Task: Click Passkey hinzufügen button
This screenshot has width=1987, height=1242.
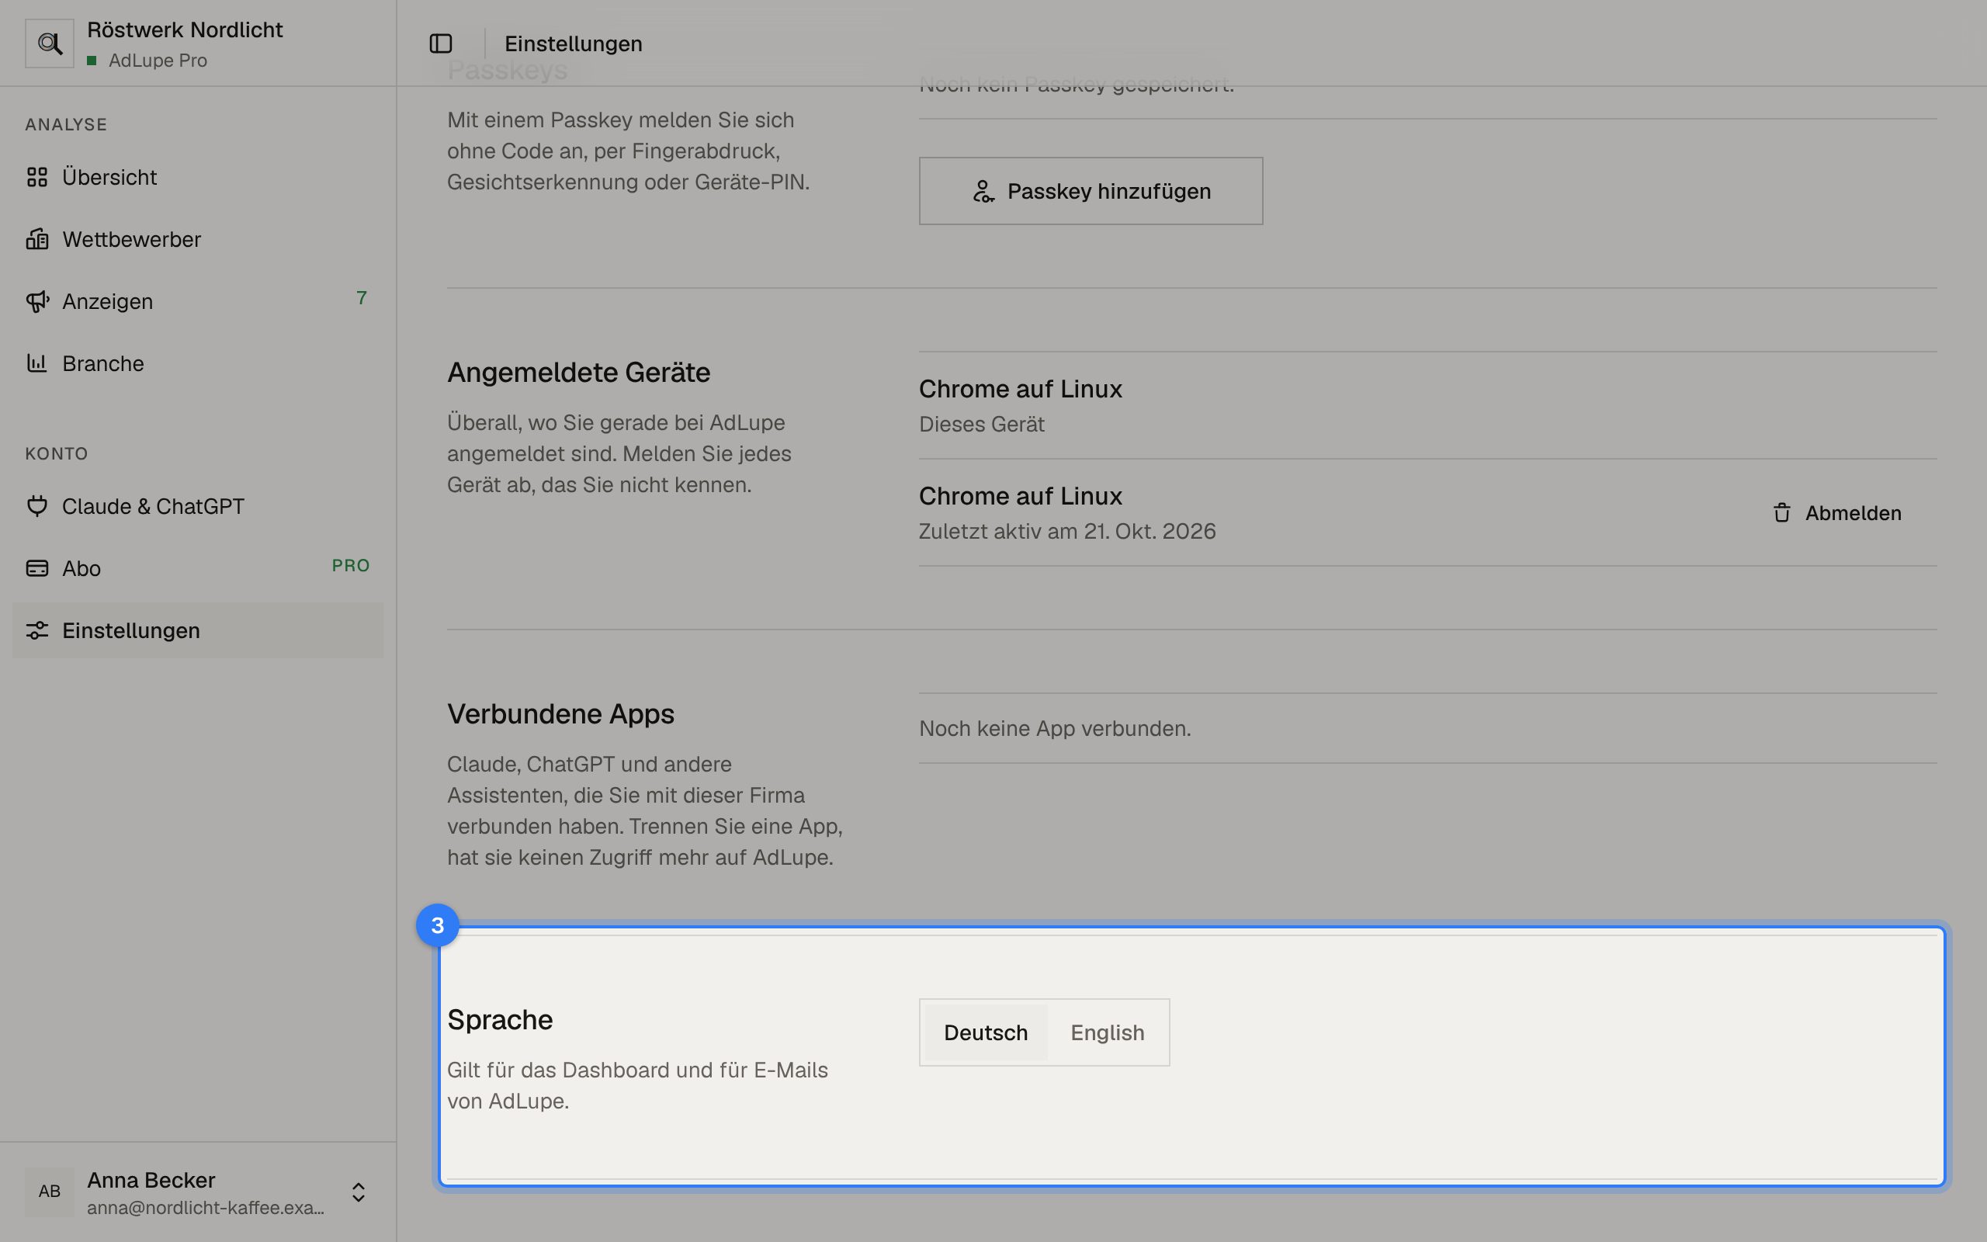Action: tap(1091, 192)
